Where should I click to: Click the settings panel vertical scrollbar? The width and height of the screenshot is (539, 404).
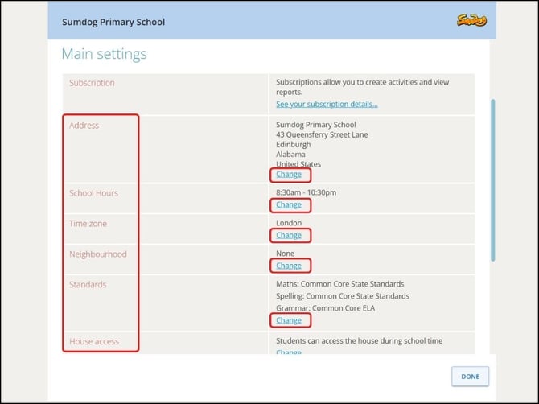[x=492, y=180]
